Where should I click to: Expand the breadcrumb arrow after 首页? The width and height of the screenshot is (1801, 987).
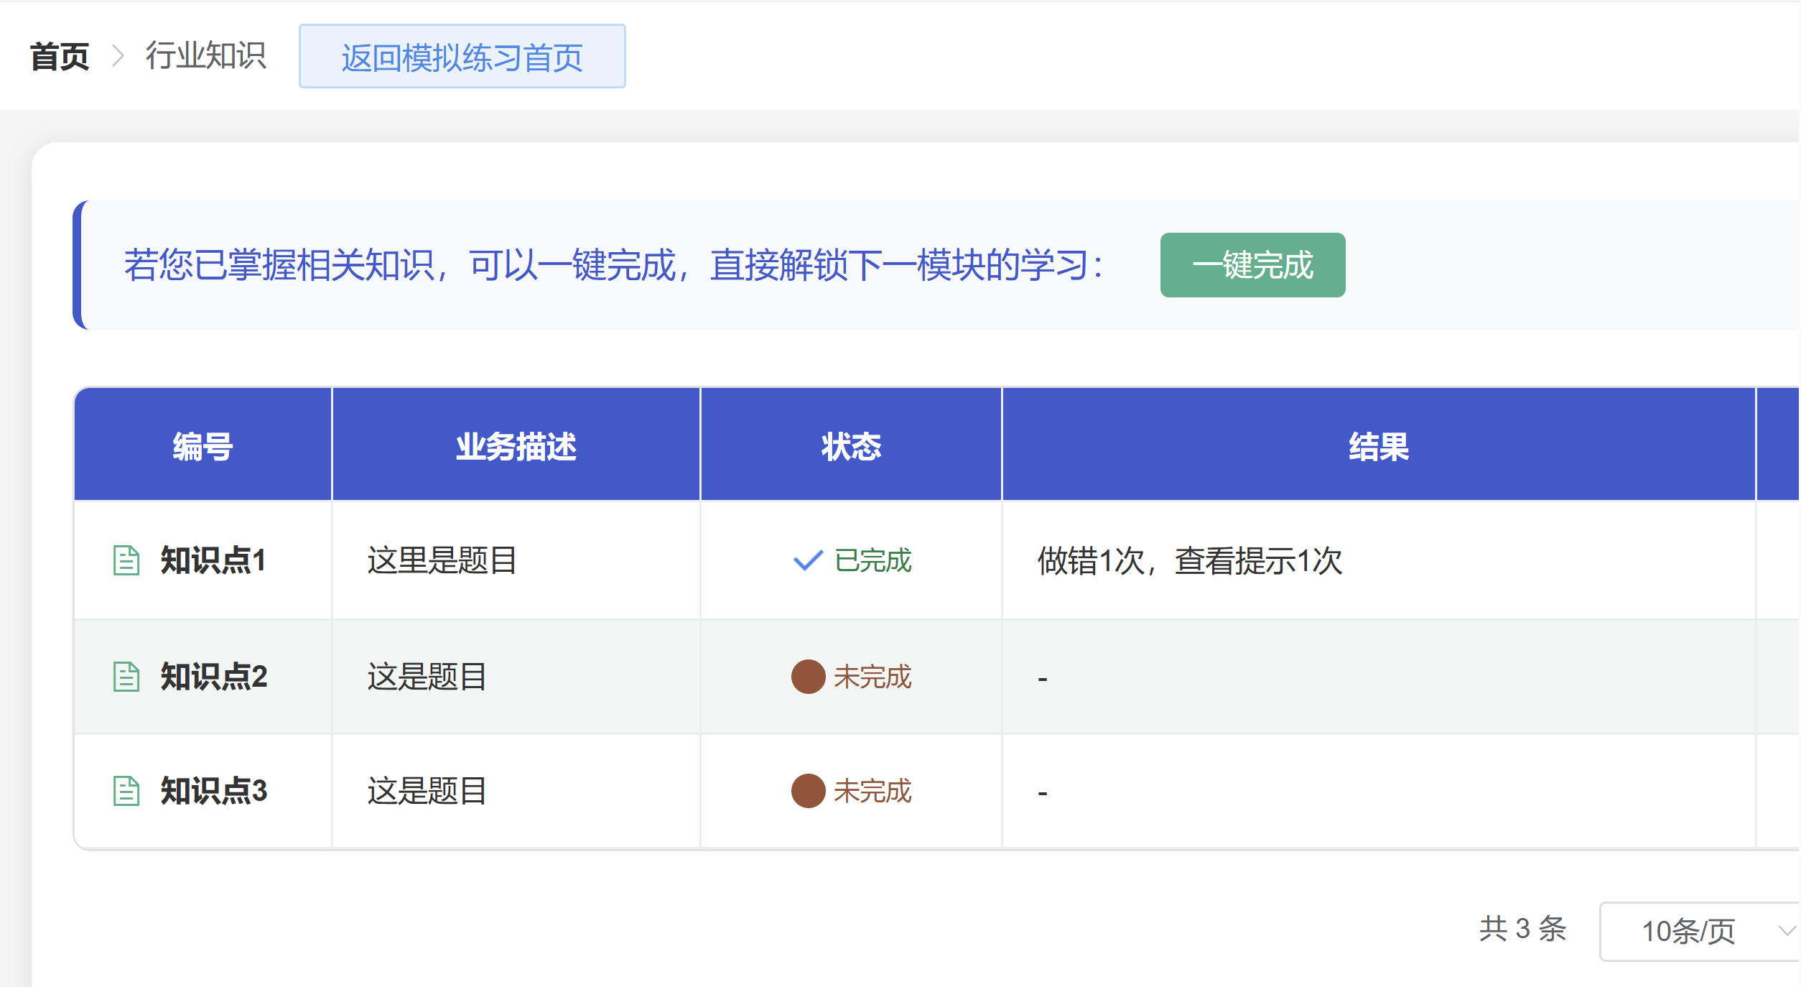click(117, 56)
